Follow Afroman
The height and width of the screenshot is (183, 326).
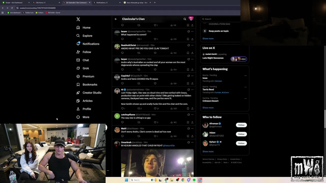tap(241, 125)
